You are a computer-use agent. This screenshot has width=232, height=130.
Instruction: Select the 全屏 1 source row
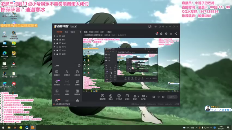[x=67, y=54]
